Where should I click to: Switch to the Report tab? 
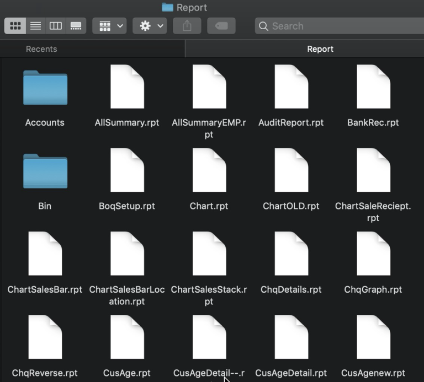(305, 49)
